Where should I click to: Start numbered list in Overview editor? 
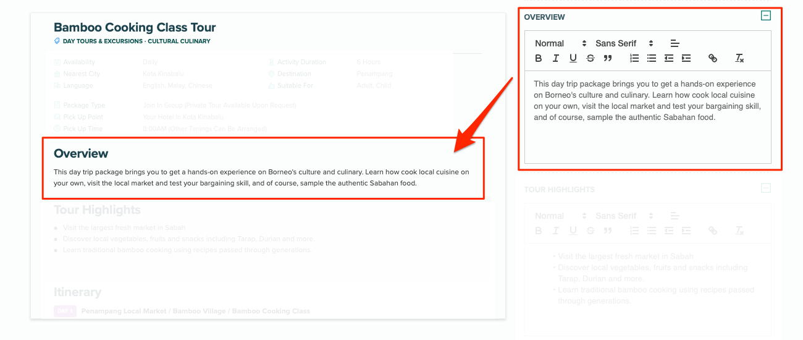click(x=634, y=58)
